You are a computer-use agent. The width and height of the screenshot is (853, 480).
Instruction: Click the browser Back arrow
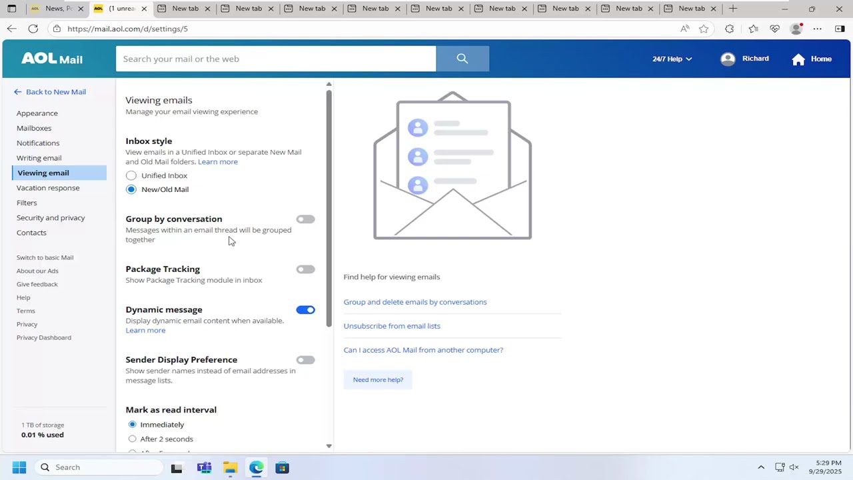[x=11, y=29]
